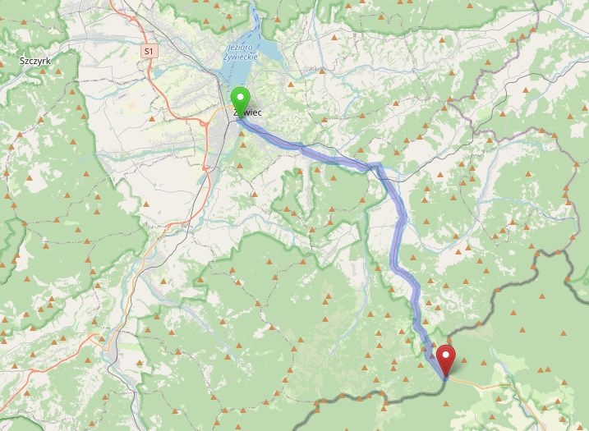Click the red destination marker pin
This screenshot has height=431, width=589.
click(x=446, y=360)
